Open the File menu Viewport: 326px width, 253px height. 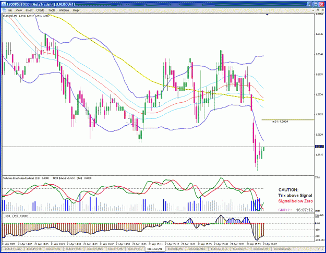pos(10,10)
